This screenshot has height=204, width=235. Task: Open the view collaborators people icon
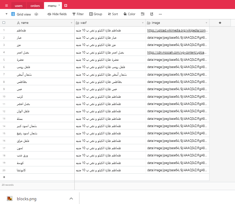point(36,14)
